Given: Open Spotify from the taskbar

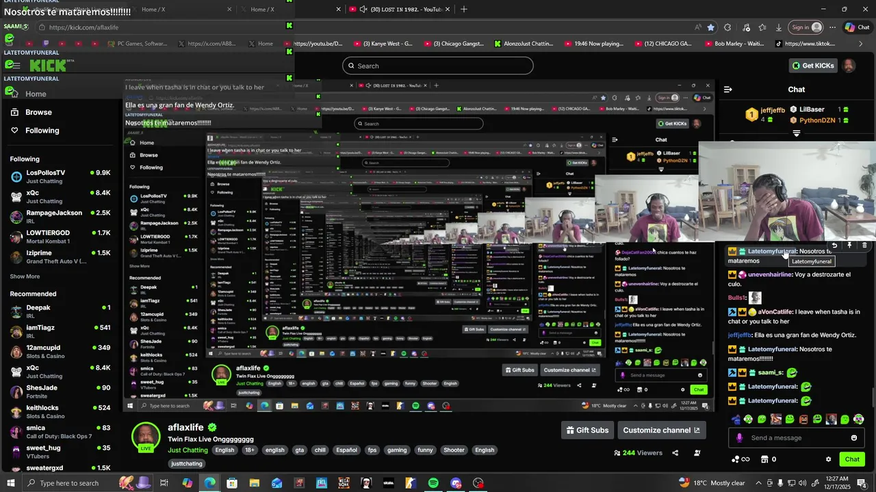Looking at the screenshot, I should [x=433, y=483].
